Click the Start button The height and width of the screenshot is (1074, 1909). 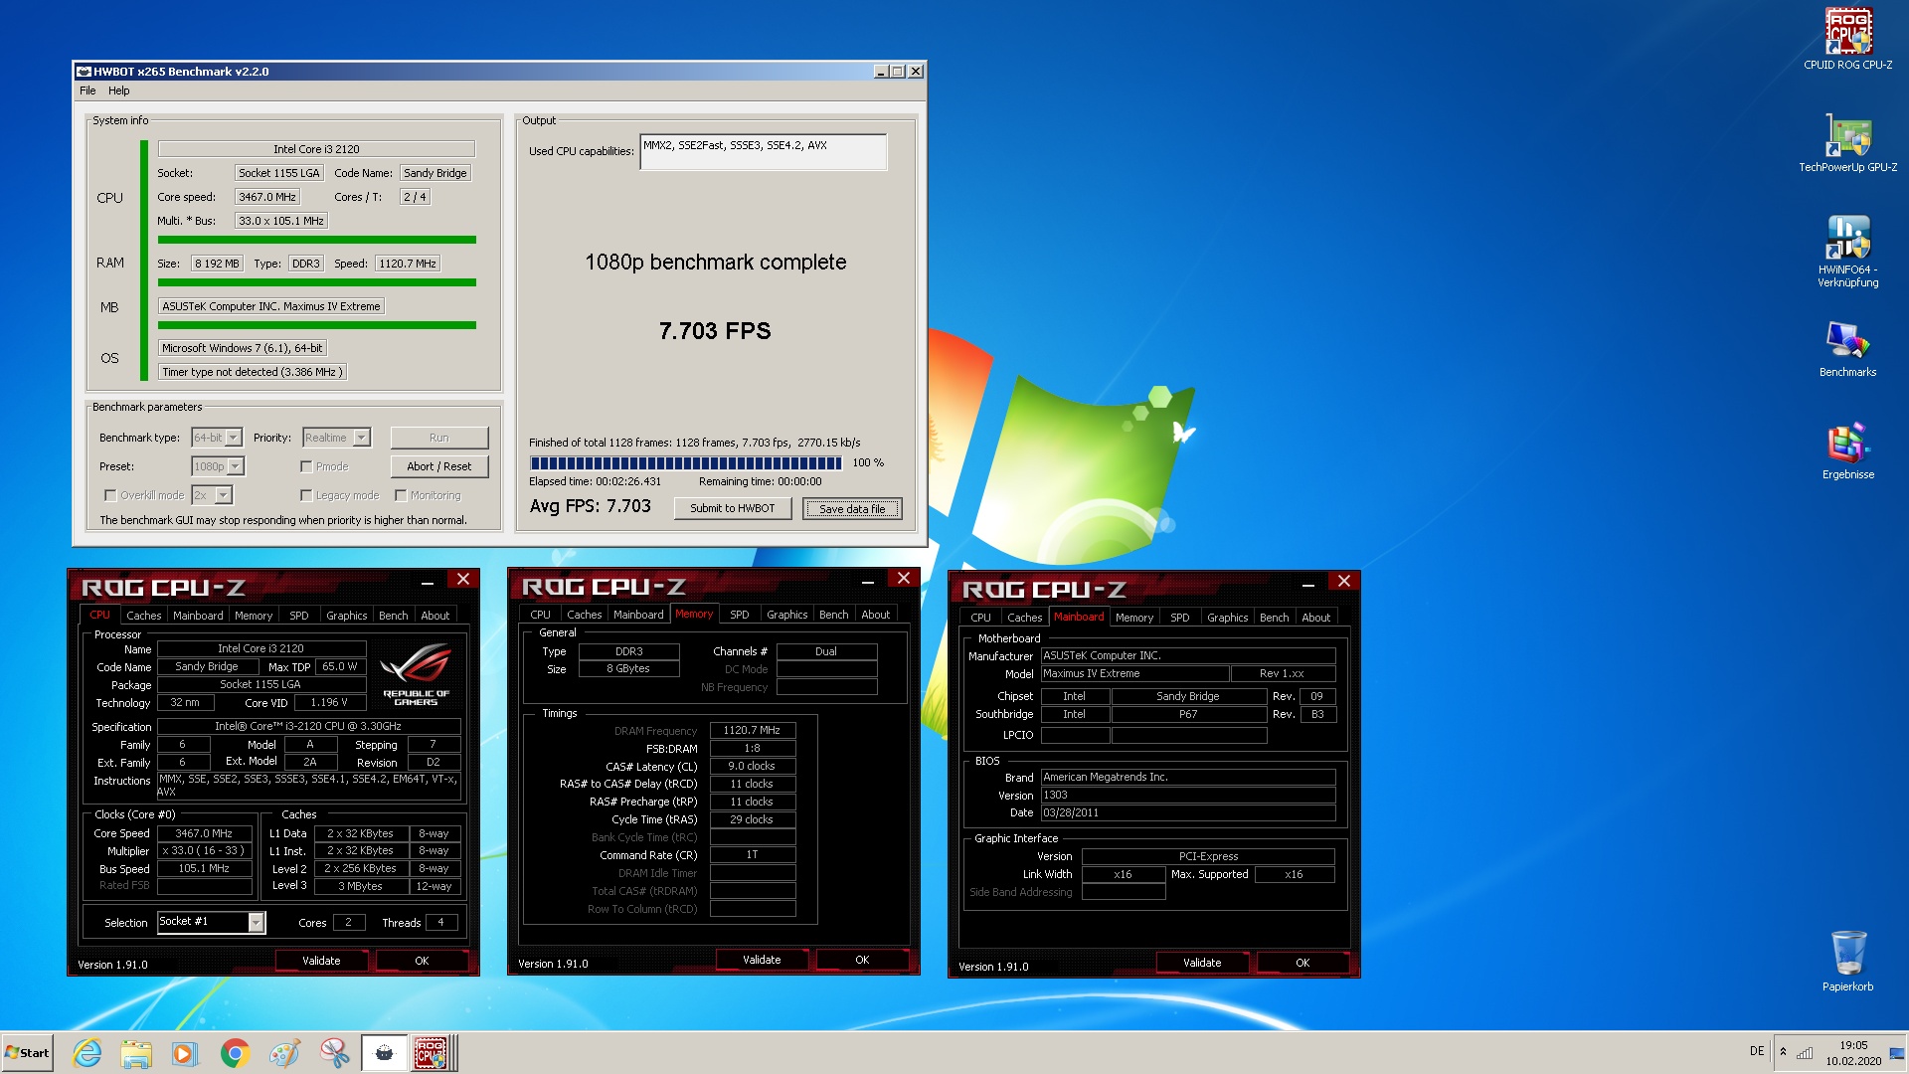[x=27, y=1053]
